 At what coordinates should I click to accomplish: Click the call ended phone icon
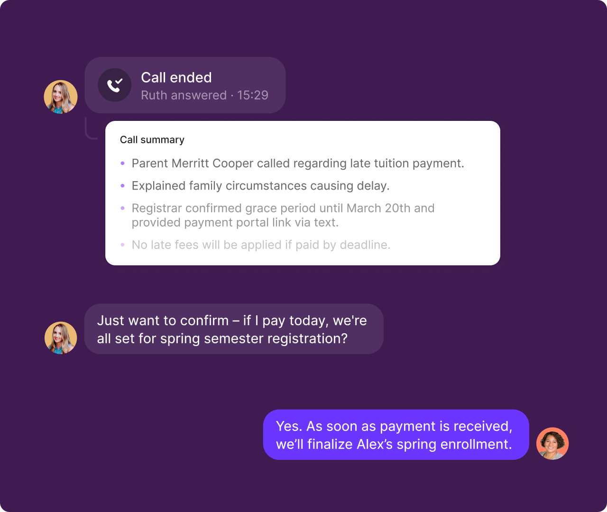coord(115,85)
